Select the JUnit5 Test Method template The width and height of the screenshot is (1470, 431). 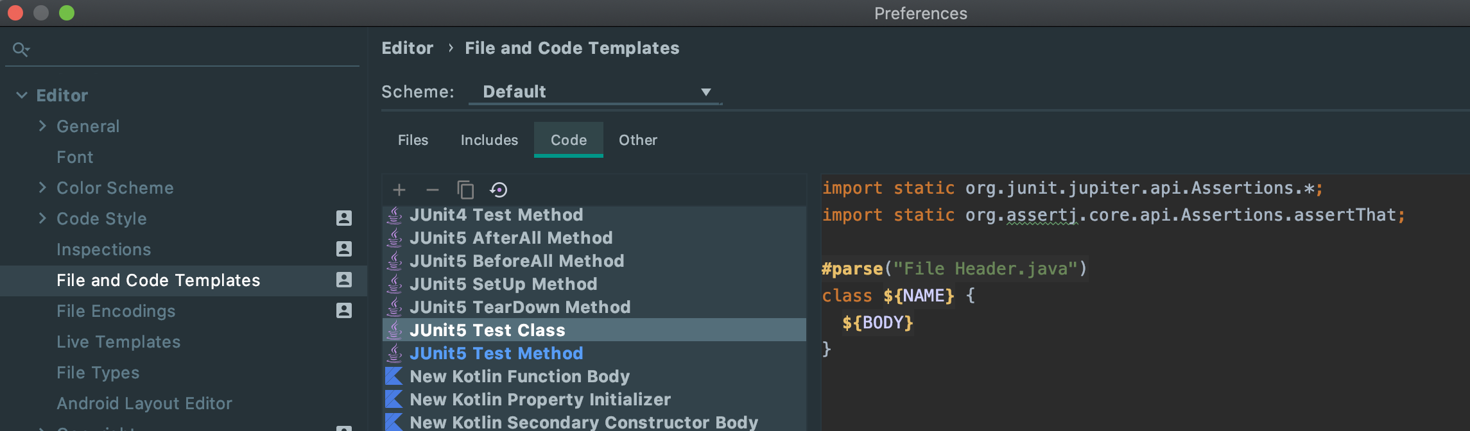pos(496,353)
